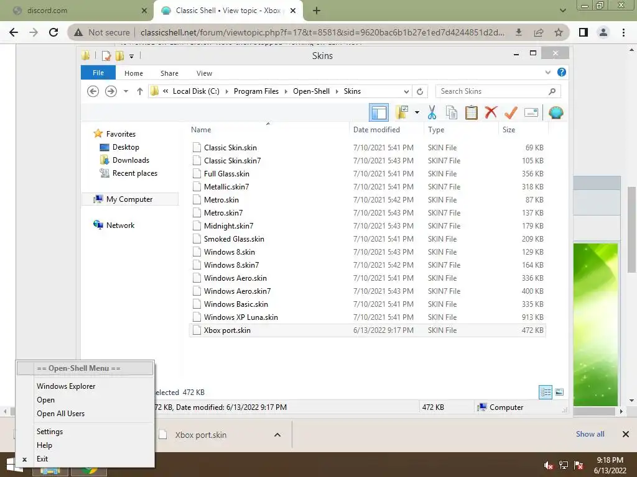Click the Search Skins magnifier icon
Image resolution: width=637 pixels, height=477 pixels.
coord(552,91)
